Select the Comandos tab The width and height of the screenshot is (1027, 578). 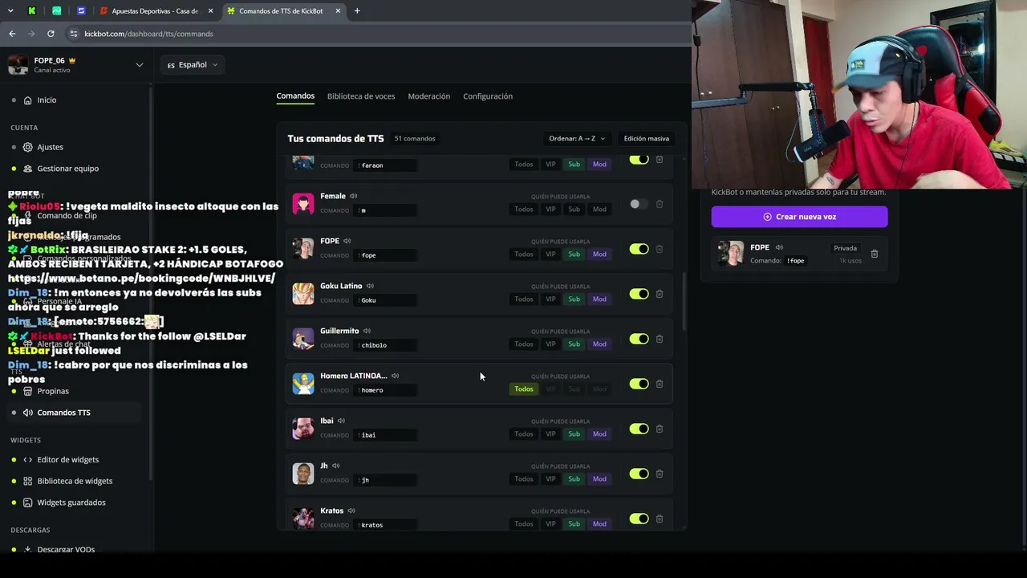295,96
